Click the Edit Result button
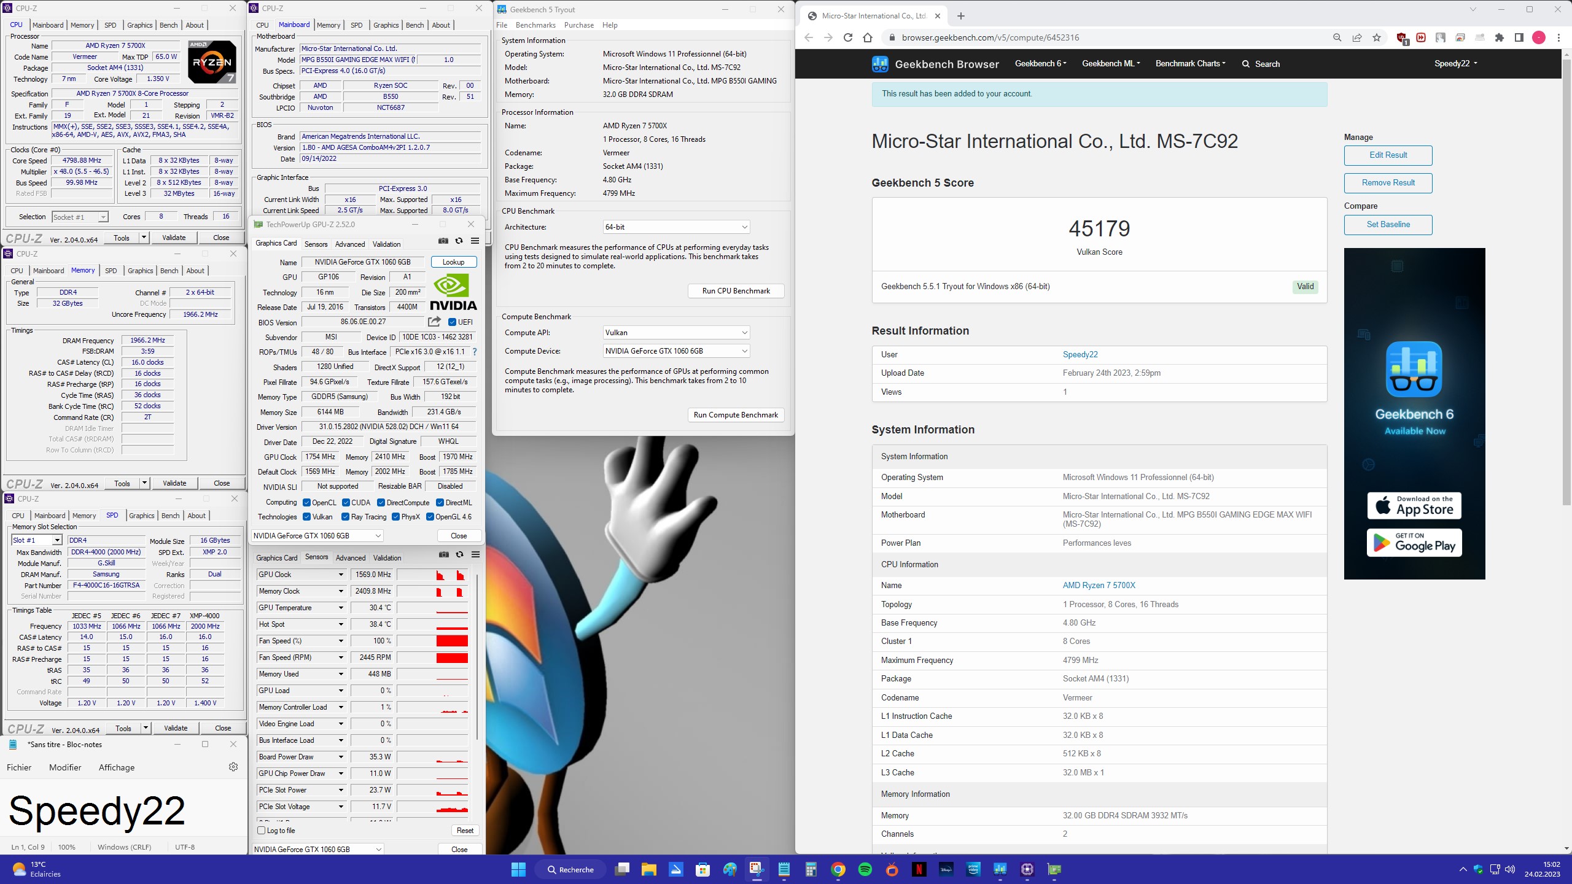The image size is (1572, 884). [1388, 155]
